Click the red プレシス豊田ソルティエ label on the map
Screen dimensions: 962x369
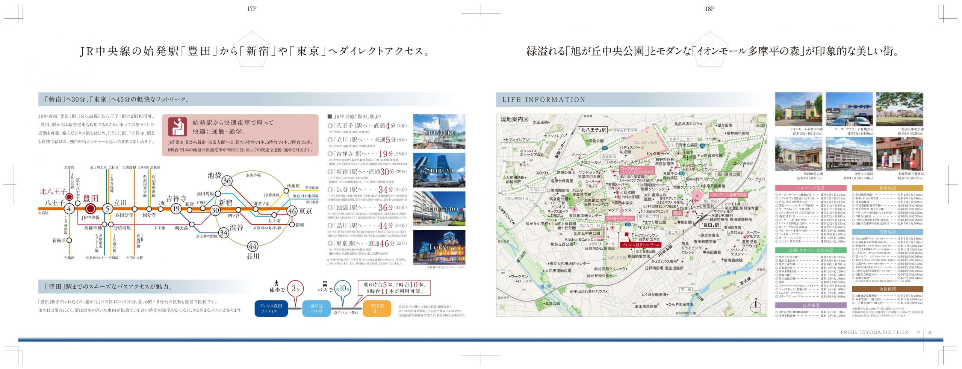pyautogui.click(x=640, y=244)
